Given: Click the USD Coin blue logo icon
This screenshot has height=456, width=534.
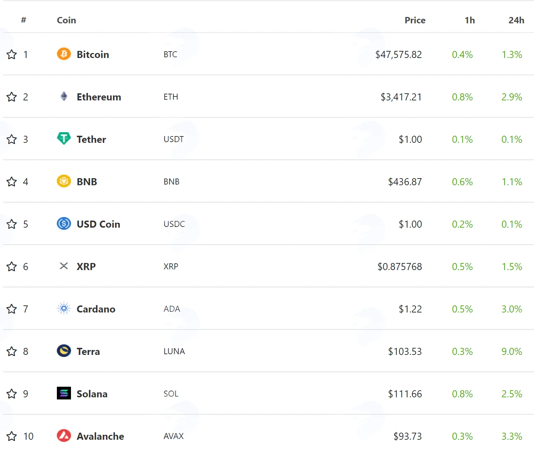Looking at the screenshot, I should click(64, 223).
